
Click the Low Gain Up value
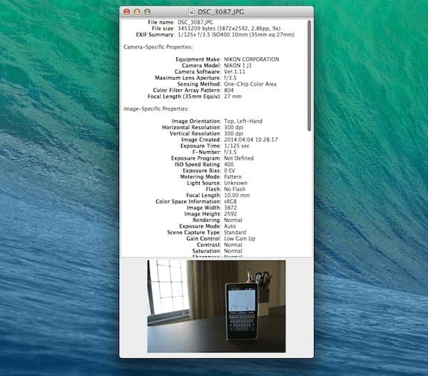pyautogui.click(x=240, y=238)
